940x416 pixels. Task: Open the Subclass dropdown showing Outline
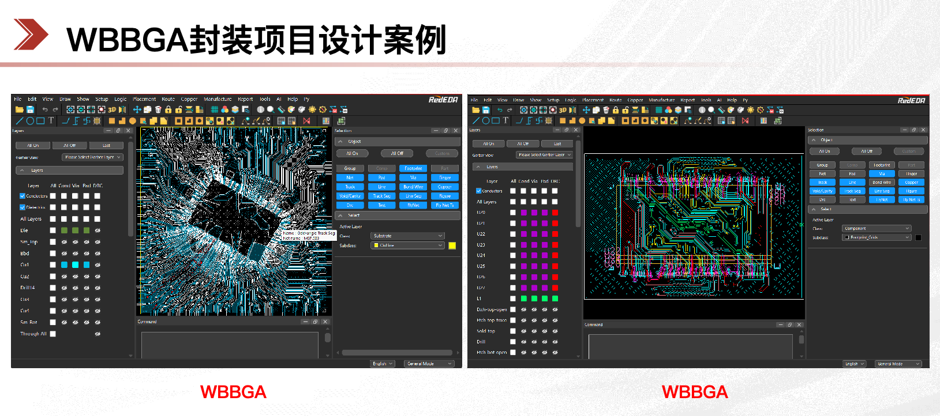click(x=407, y=245)
